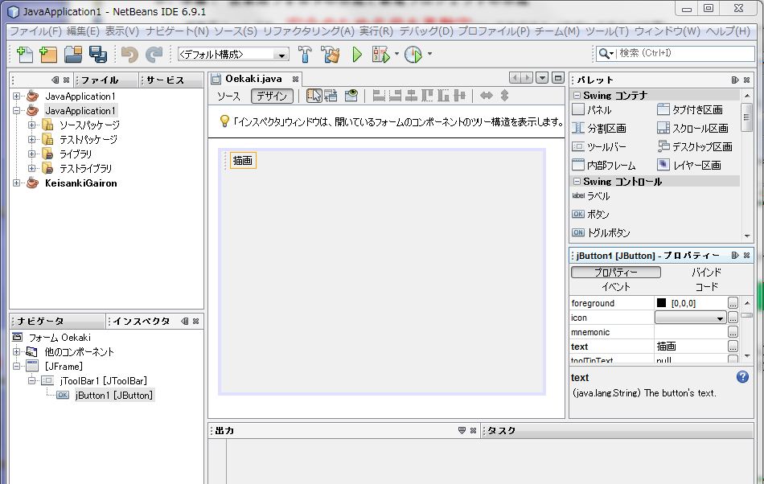Viewport: 764px width, 484px height.
Task: Click the Preview Design eye icon
Action: pos(351,96)
